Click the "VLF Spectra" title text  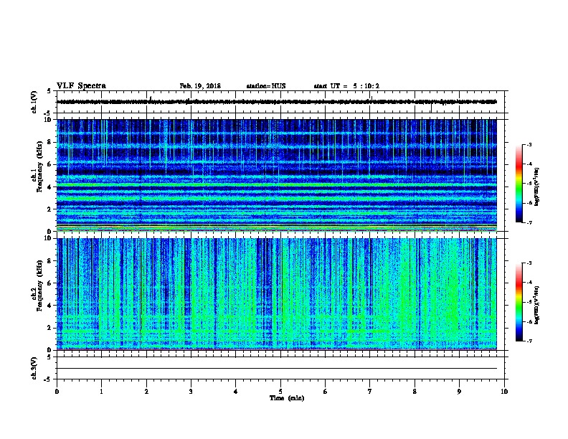(x=81, y=86)
